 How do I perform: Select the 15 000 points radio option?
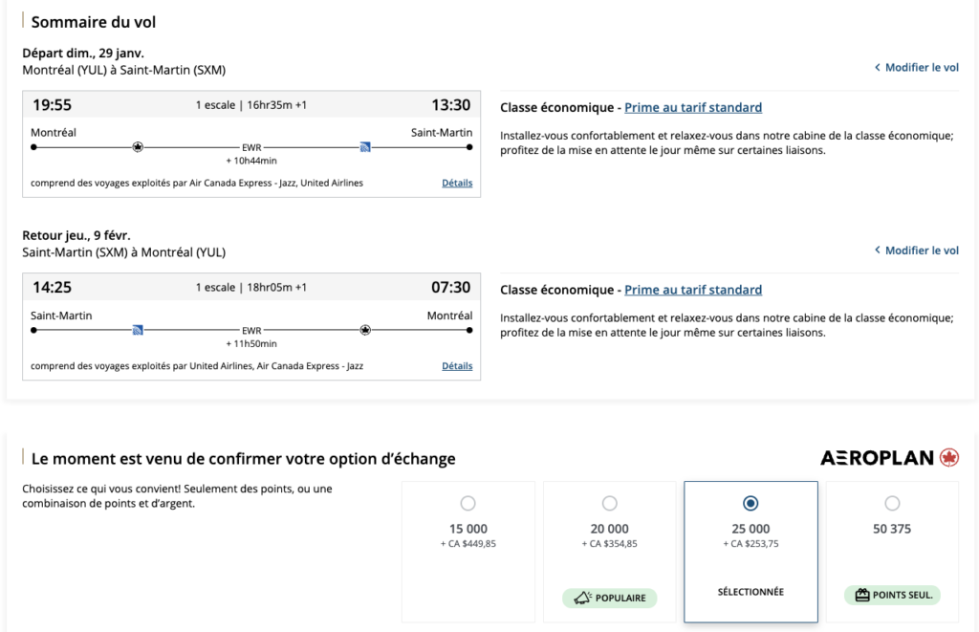point(468,504)
